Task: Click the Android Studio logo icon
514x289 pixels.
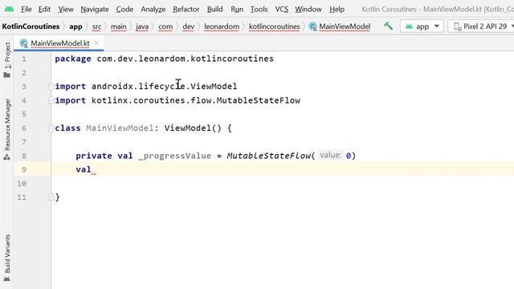Action: 9,9
